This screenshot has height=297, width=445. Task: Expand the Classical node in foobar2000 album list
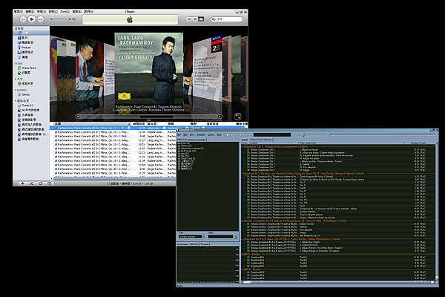click(179, 146)
